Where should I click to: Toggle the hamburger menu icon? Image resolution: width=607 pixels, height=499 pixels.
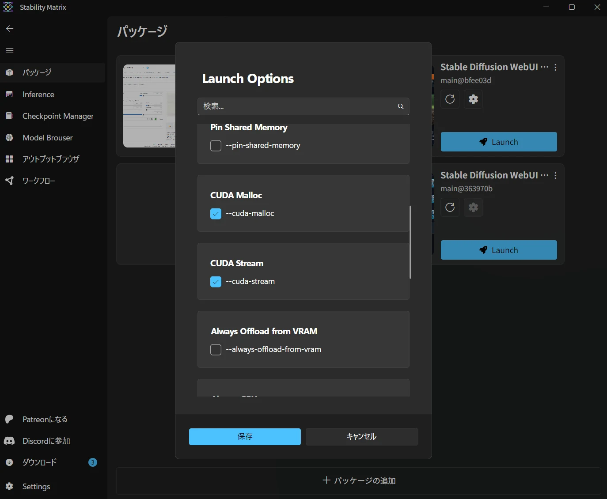(10, 50)
